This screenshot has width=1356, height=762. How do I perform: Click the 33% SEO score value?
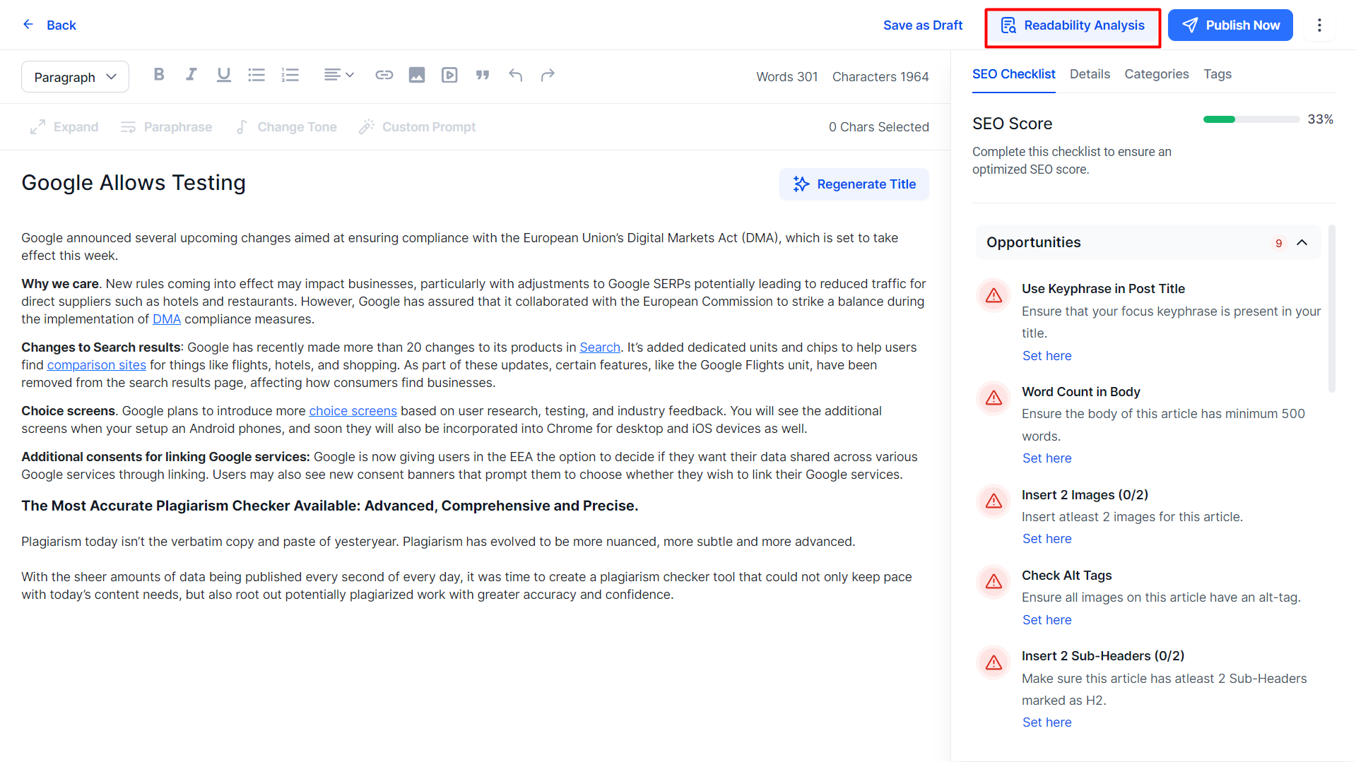1320,119
